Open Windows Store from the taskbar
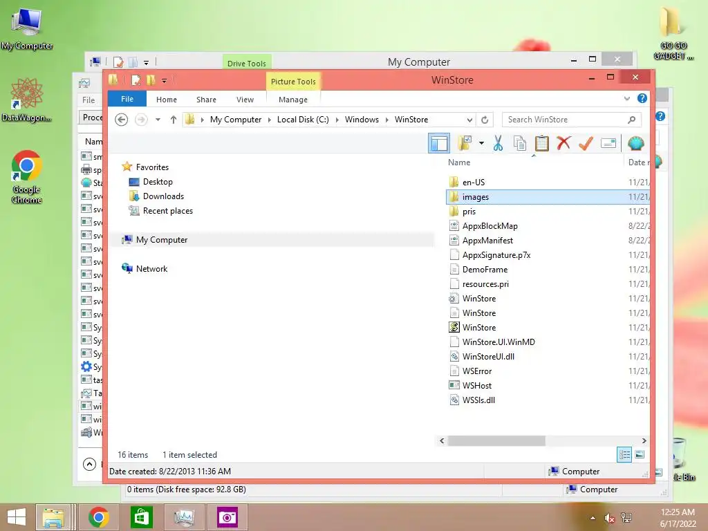 (x=141, y=517)
